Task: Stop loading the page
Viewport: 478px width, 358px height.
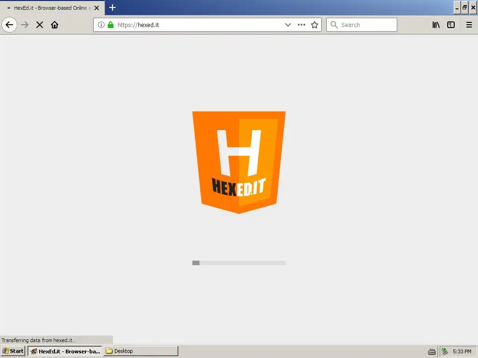Action: point(40,25)
